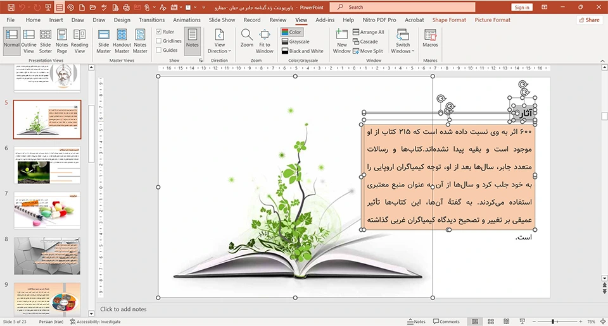Screen dimensions: 608x326
Task: Click the Share button
Action: coord(590,20)
